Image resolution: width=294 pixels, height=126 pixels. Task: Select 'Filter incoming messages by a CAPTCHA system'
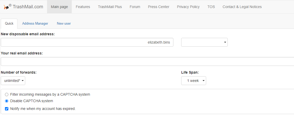[x=7, y=95]
